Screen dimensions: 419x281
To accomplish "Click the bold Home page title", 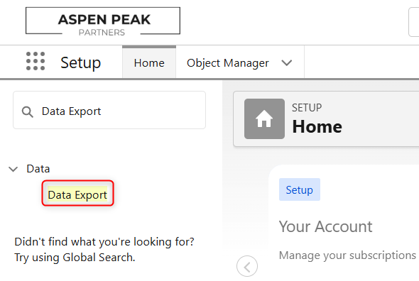I will pyautogui.click(x=317, y=126).
